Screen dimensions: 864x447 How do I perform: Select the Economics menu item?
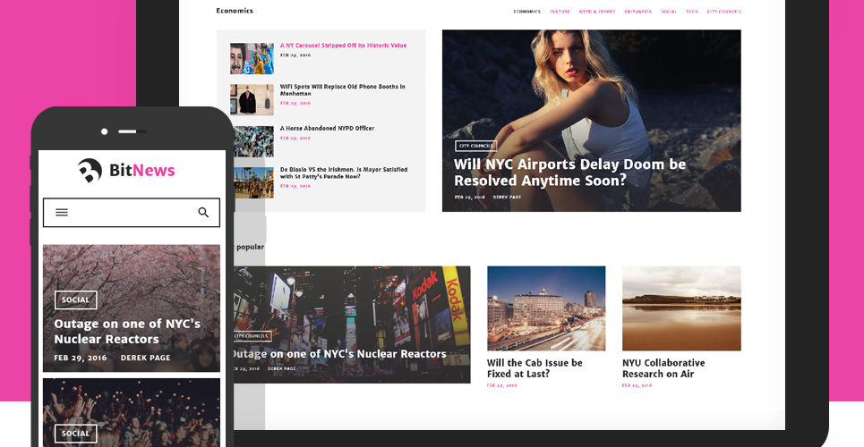tap(526, 12)
